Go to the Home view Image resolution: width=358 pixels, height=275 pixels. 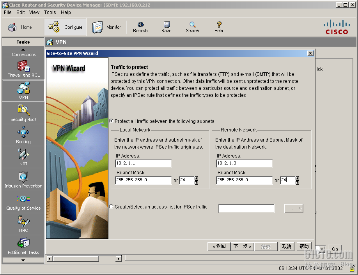19,27
